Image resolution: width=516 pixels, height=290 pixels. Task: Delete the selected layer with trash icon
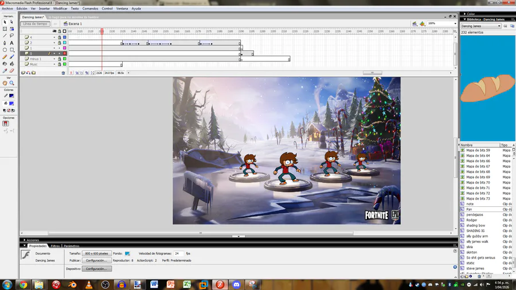[63, 73]
